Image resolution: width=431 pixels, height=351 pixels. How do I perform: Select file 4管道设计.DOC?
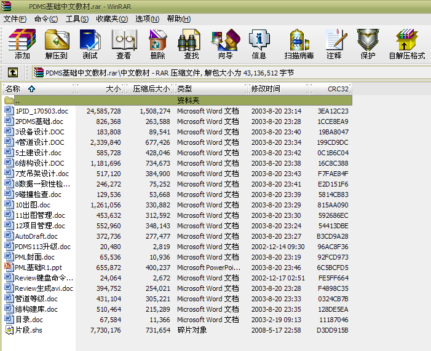pyautogui.click(x=39, y=142)
